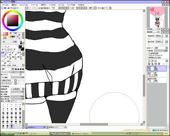
Task: Select the エアブラシ airbrush tool
Action: [x=9, y=54]
